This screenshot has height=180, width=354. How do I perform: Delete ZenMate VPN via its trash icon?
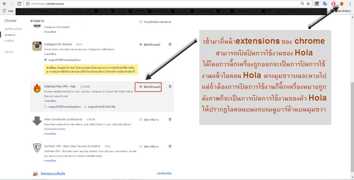[x=170, y=146]
